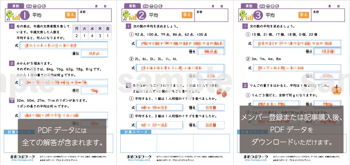
Task: Click the list '15個、21個、17個、18個、0個、22個'
Action: tap(285, 34)
